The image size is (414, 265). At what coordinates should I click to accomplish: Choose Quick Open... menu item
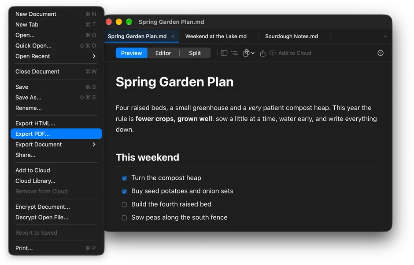(56, 46)
